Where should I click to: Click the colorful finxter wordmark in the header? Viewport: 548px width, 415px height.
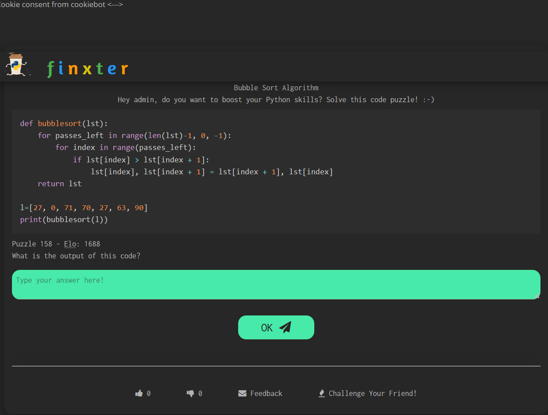click(x=88, y=68)
